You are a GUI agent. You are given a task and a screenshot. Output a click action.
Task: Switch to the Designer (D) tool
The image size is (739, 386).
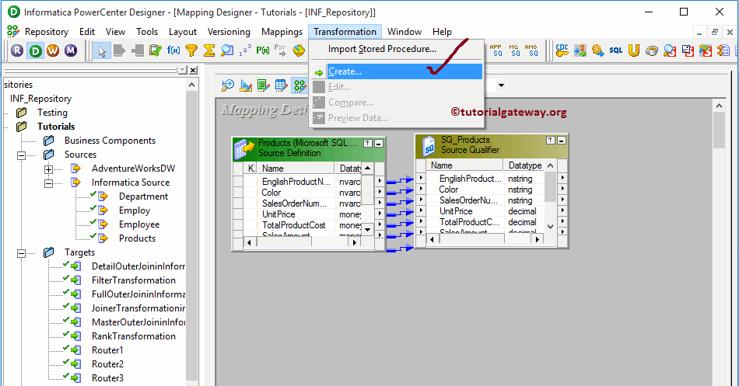pyautogui.click(x=35, y=50)
